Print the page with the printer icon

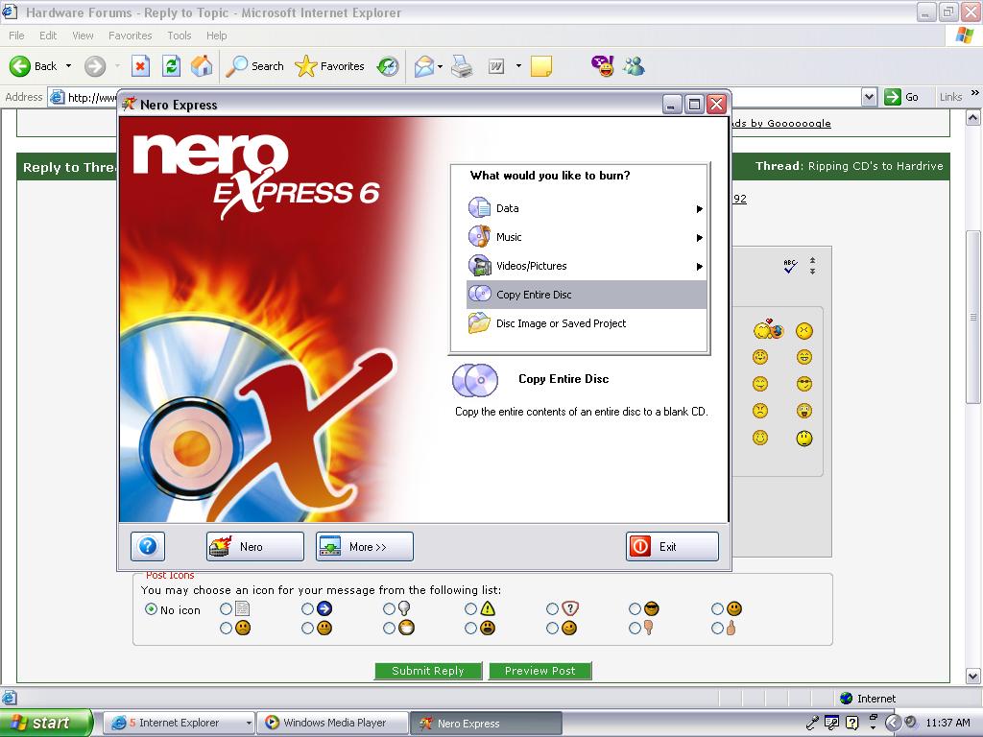(x=462, y=66)
